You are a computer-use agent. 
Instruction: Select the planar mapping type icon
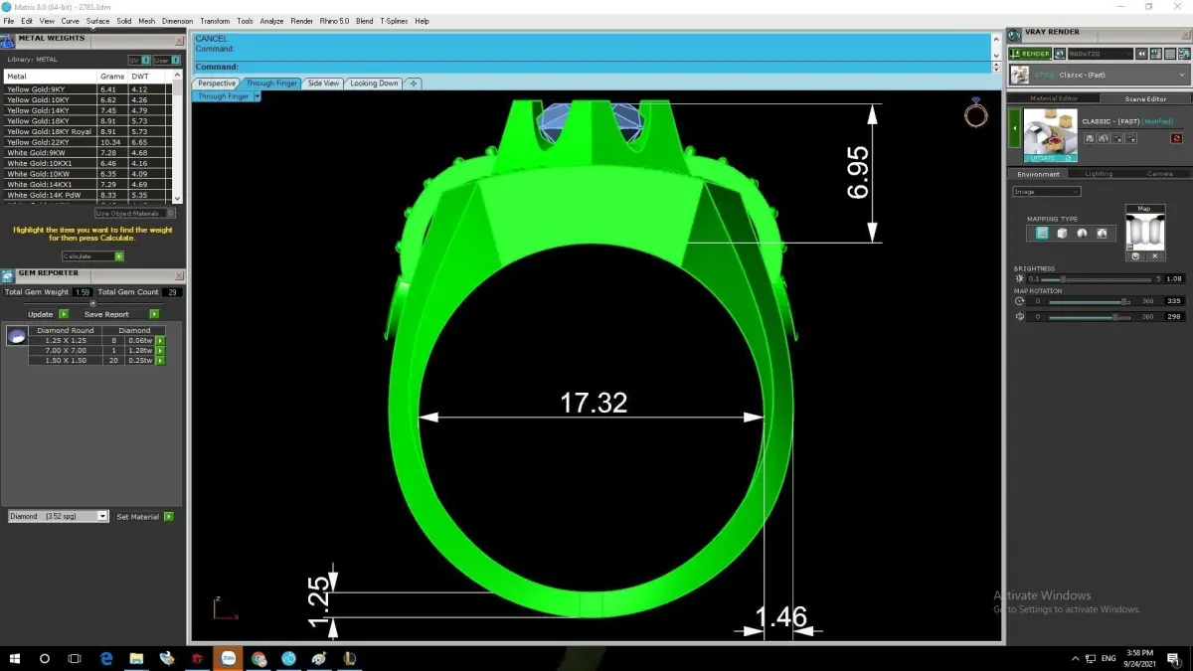(1041, 233)
